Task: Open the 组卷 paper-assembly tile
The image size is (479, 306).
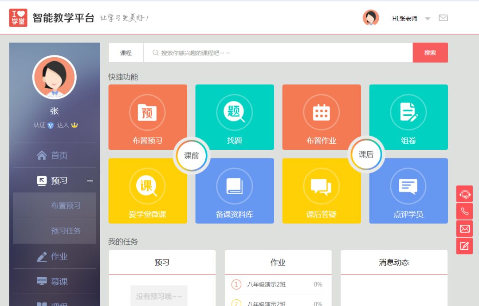Action: click(408, 117)
